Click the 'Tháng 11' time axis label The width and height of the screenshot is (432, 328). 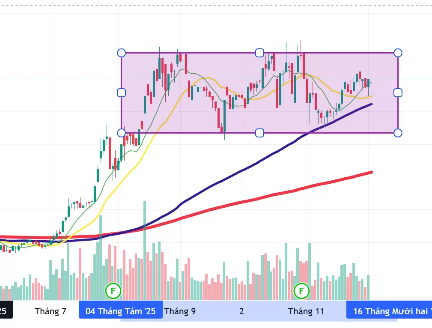click(306, 311)
